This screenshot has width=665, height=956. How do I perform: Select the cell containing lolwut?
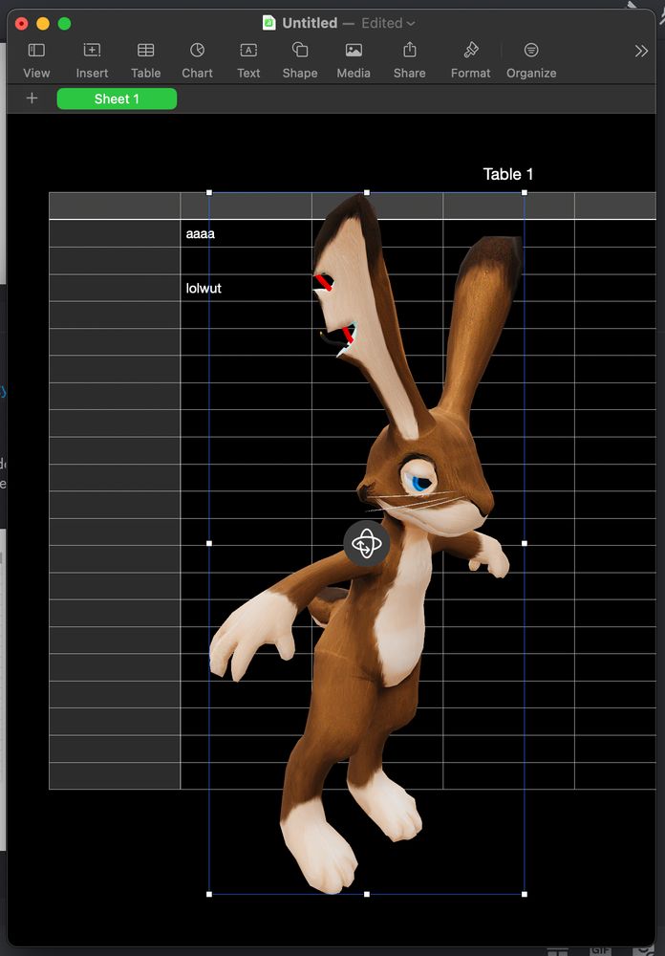[x=247, y=288]
